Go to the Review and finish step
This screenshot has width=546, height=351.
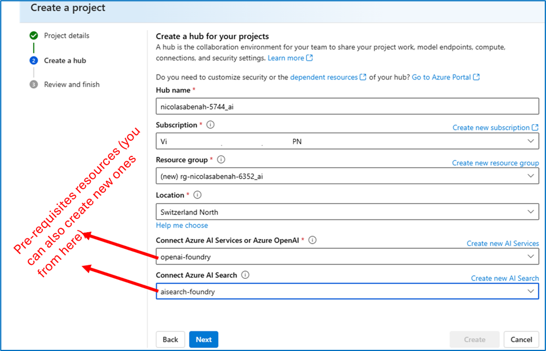tap(72, 84)
